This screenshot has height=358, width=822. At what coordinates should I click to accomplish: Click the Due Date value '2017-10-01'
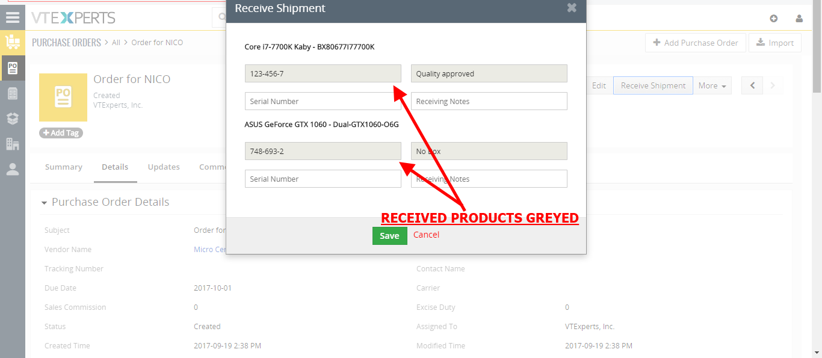point(212,288)
